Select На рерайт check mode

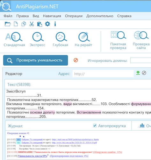click(83, 40)
